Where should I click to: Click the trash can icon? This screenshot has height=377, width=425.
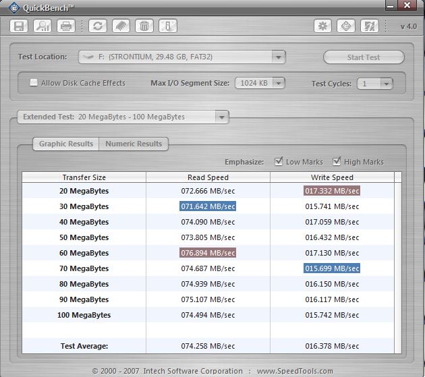pyautogui.click(x=144, y=26)
